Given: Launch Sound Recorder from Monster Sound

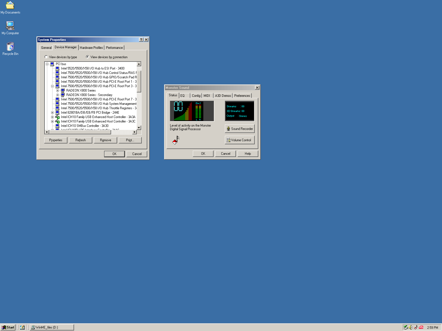Looking at the screenshot, I should pyautogui.click(x=240, y=129).
